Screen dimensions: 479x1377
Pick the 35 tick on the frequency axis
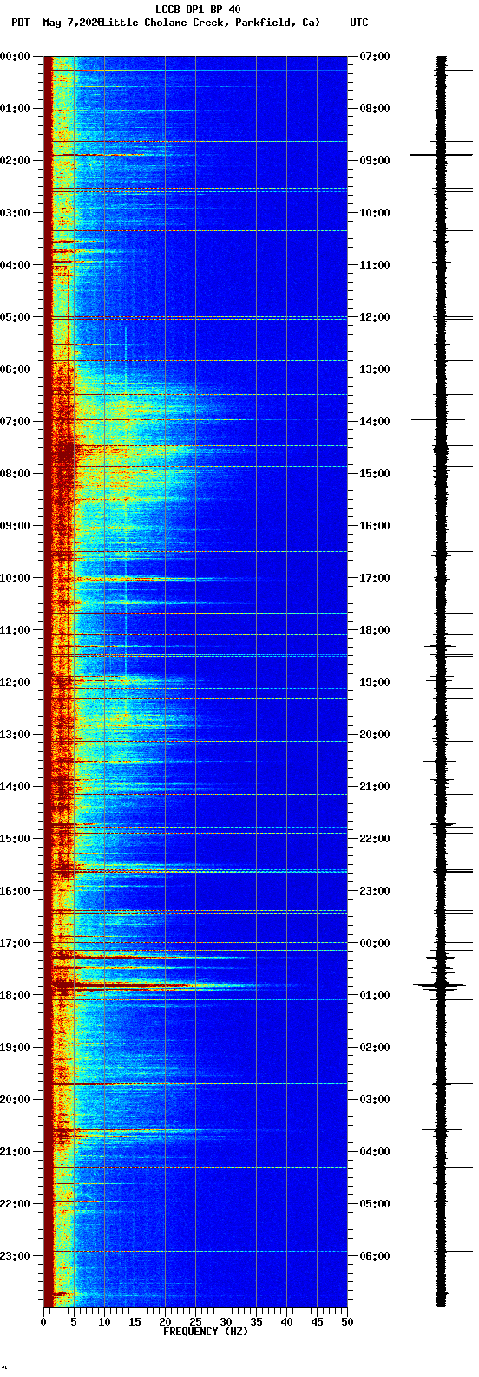point(256,1322)
